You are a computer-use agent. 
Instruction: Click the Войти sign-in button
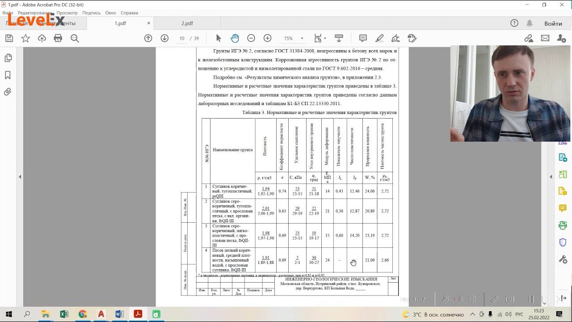click(553, 23)
